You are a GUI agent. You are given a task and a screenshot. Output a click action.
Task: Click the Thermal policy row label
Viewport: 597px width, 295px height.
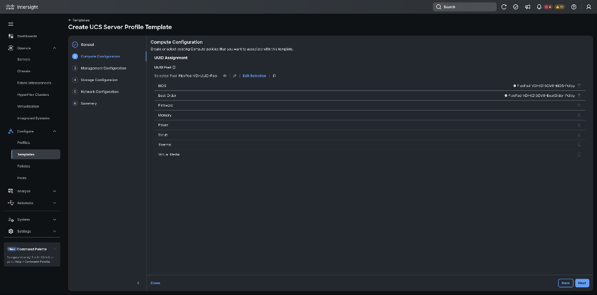click(164, 145)
